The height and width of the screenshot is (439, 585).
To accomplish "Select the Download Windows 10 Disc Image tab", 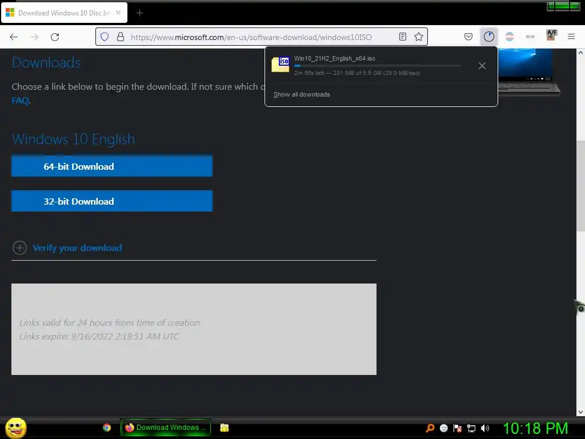I will 64,13.
